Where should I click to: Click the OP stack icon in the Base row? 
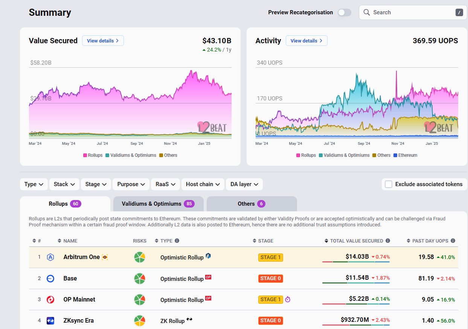coord(208,277)
